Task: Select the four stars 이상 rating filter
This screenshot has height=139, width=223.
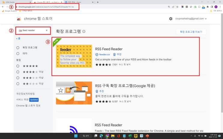Action: (18, 72)
